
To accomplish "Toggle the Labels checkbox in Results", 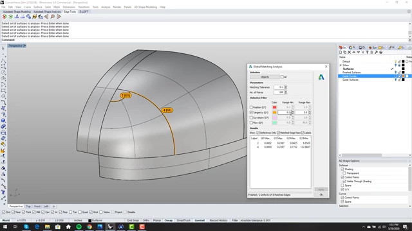I will click(x=303, y=133).
